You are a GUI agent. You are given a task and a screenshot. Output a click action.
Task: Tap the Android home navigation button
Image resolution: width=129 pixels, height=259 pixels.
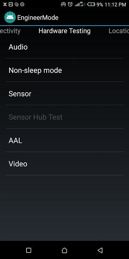click(64, 250)
